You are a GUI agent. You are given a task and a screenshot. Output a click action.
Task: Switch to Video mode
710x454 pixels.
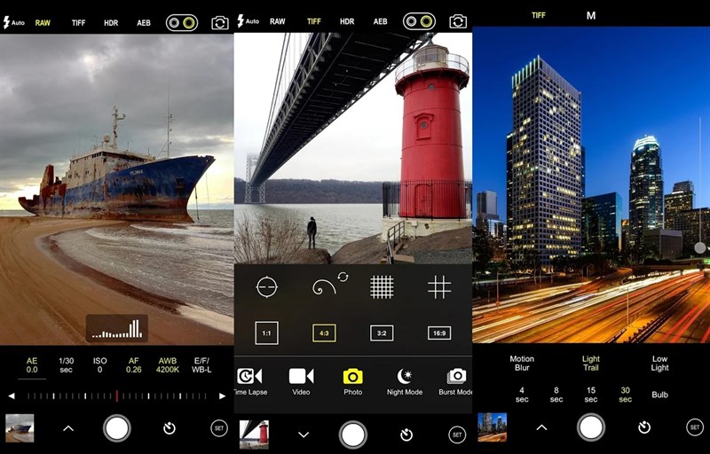tap(301, 382)
